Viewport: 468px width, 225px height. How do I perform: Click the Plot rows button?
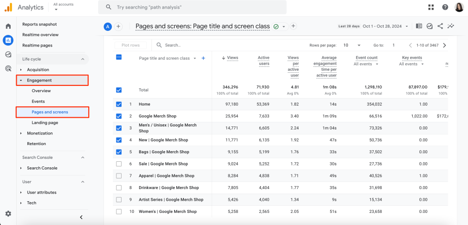coord(131,46)
